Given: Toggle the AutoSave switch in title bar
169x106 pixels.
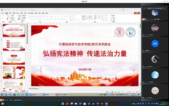Looking at the screenshot, I should pyautogui.click(x=10, y=10).
